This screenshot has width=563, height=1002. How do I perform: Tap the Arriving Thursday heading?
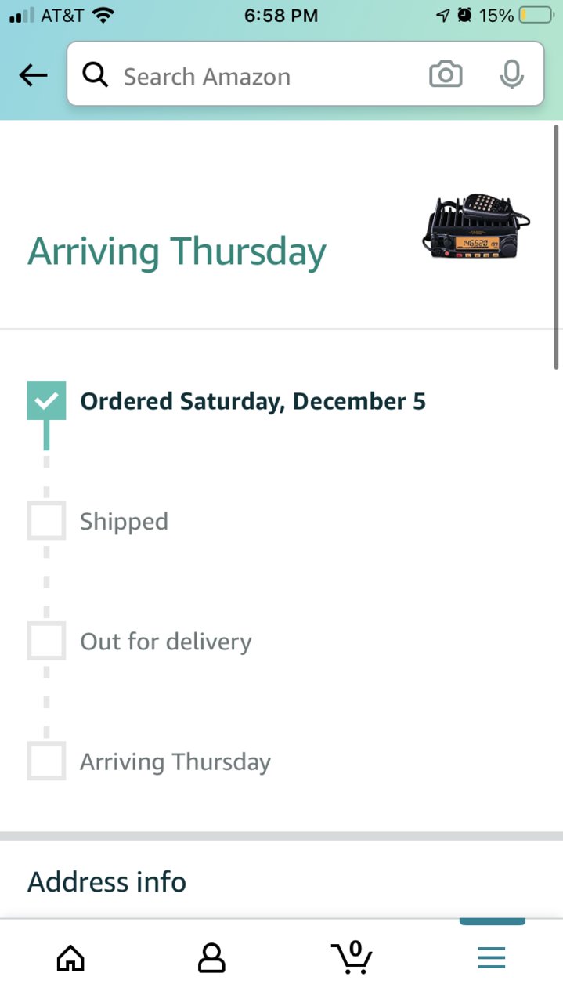click(x=177, y=251)
